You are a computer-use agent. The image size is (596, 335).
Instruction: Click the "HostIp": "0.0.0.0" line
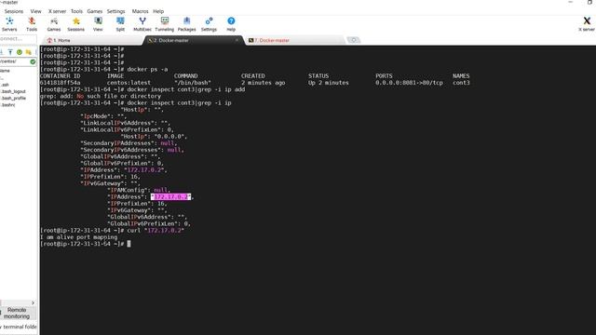[154, 137]
